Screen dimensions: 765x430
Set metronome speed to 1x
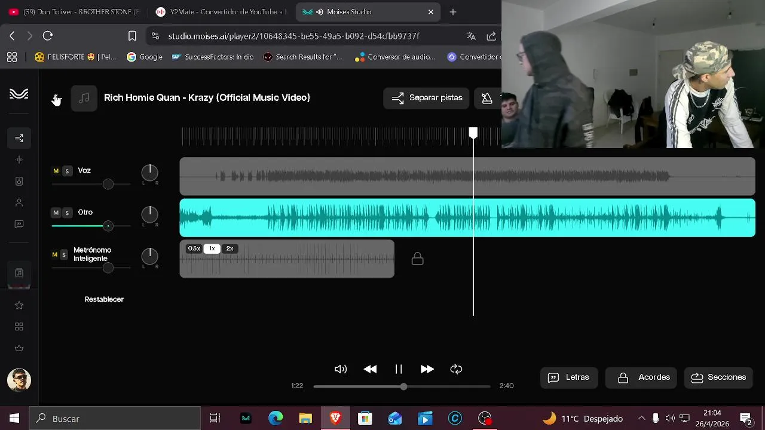212,248
